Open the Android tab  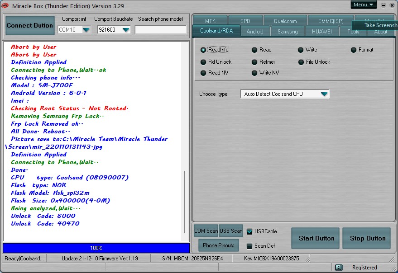(255, 32)
